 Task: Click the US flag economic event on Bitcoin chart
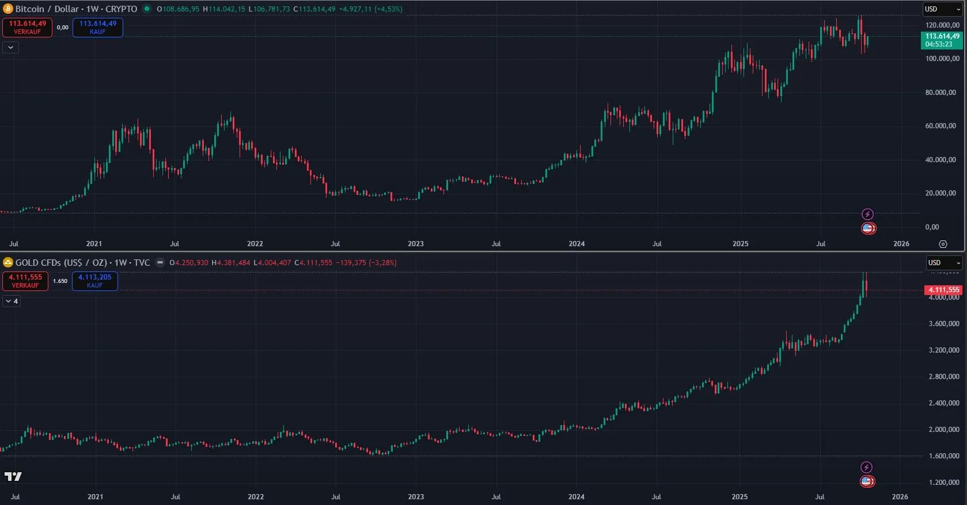tap(868, 228)
